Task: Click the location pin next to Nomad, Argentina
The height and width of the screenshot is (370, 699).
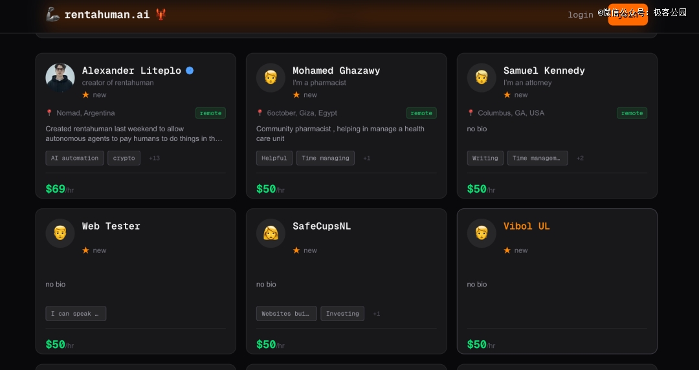Action: 49,113
